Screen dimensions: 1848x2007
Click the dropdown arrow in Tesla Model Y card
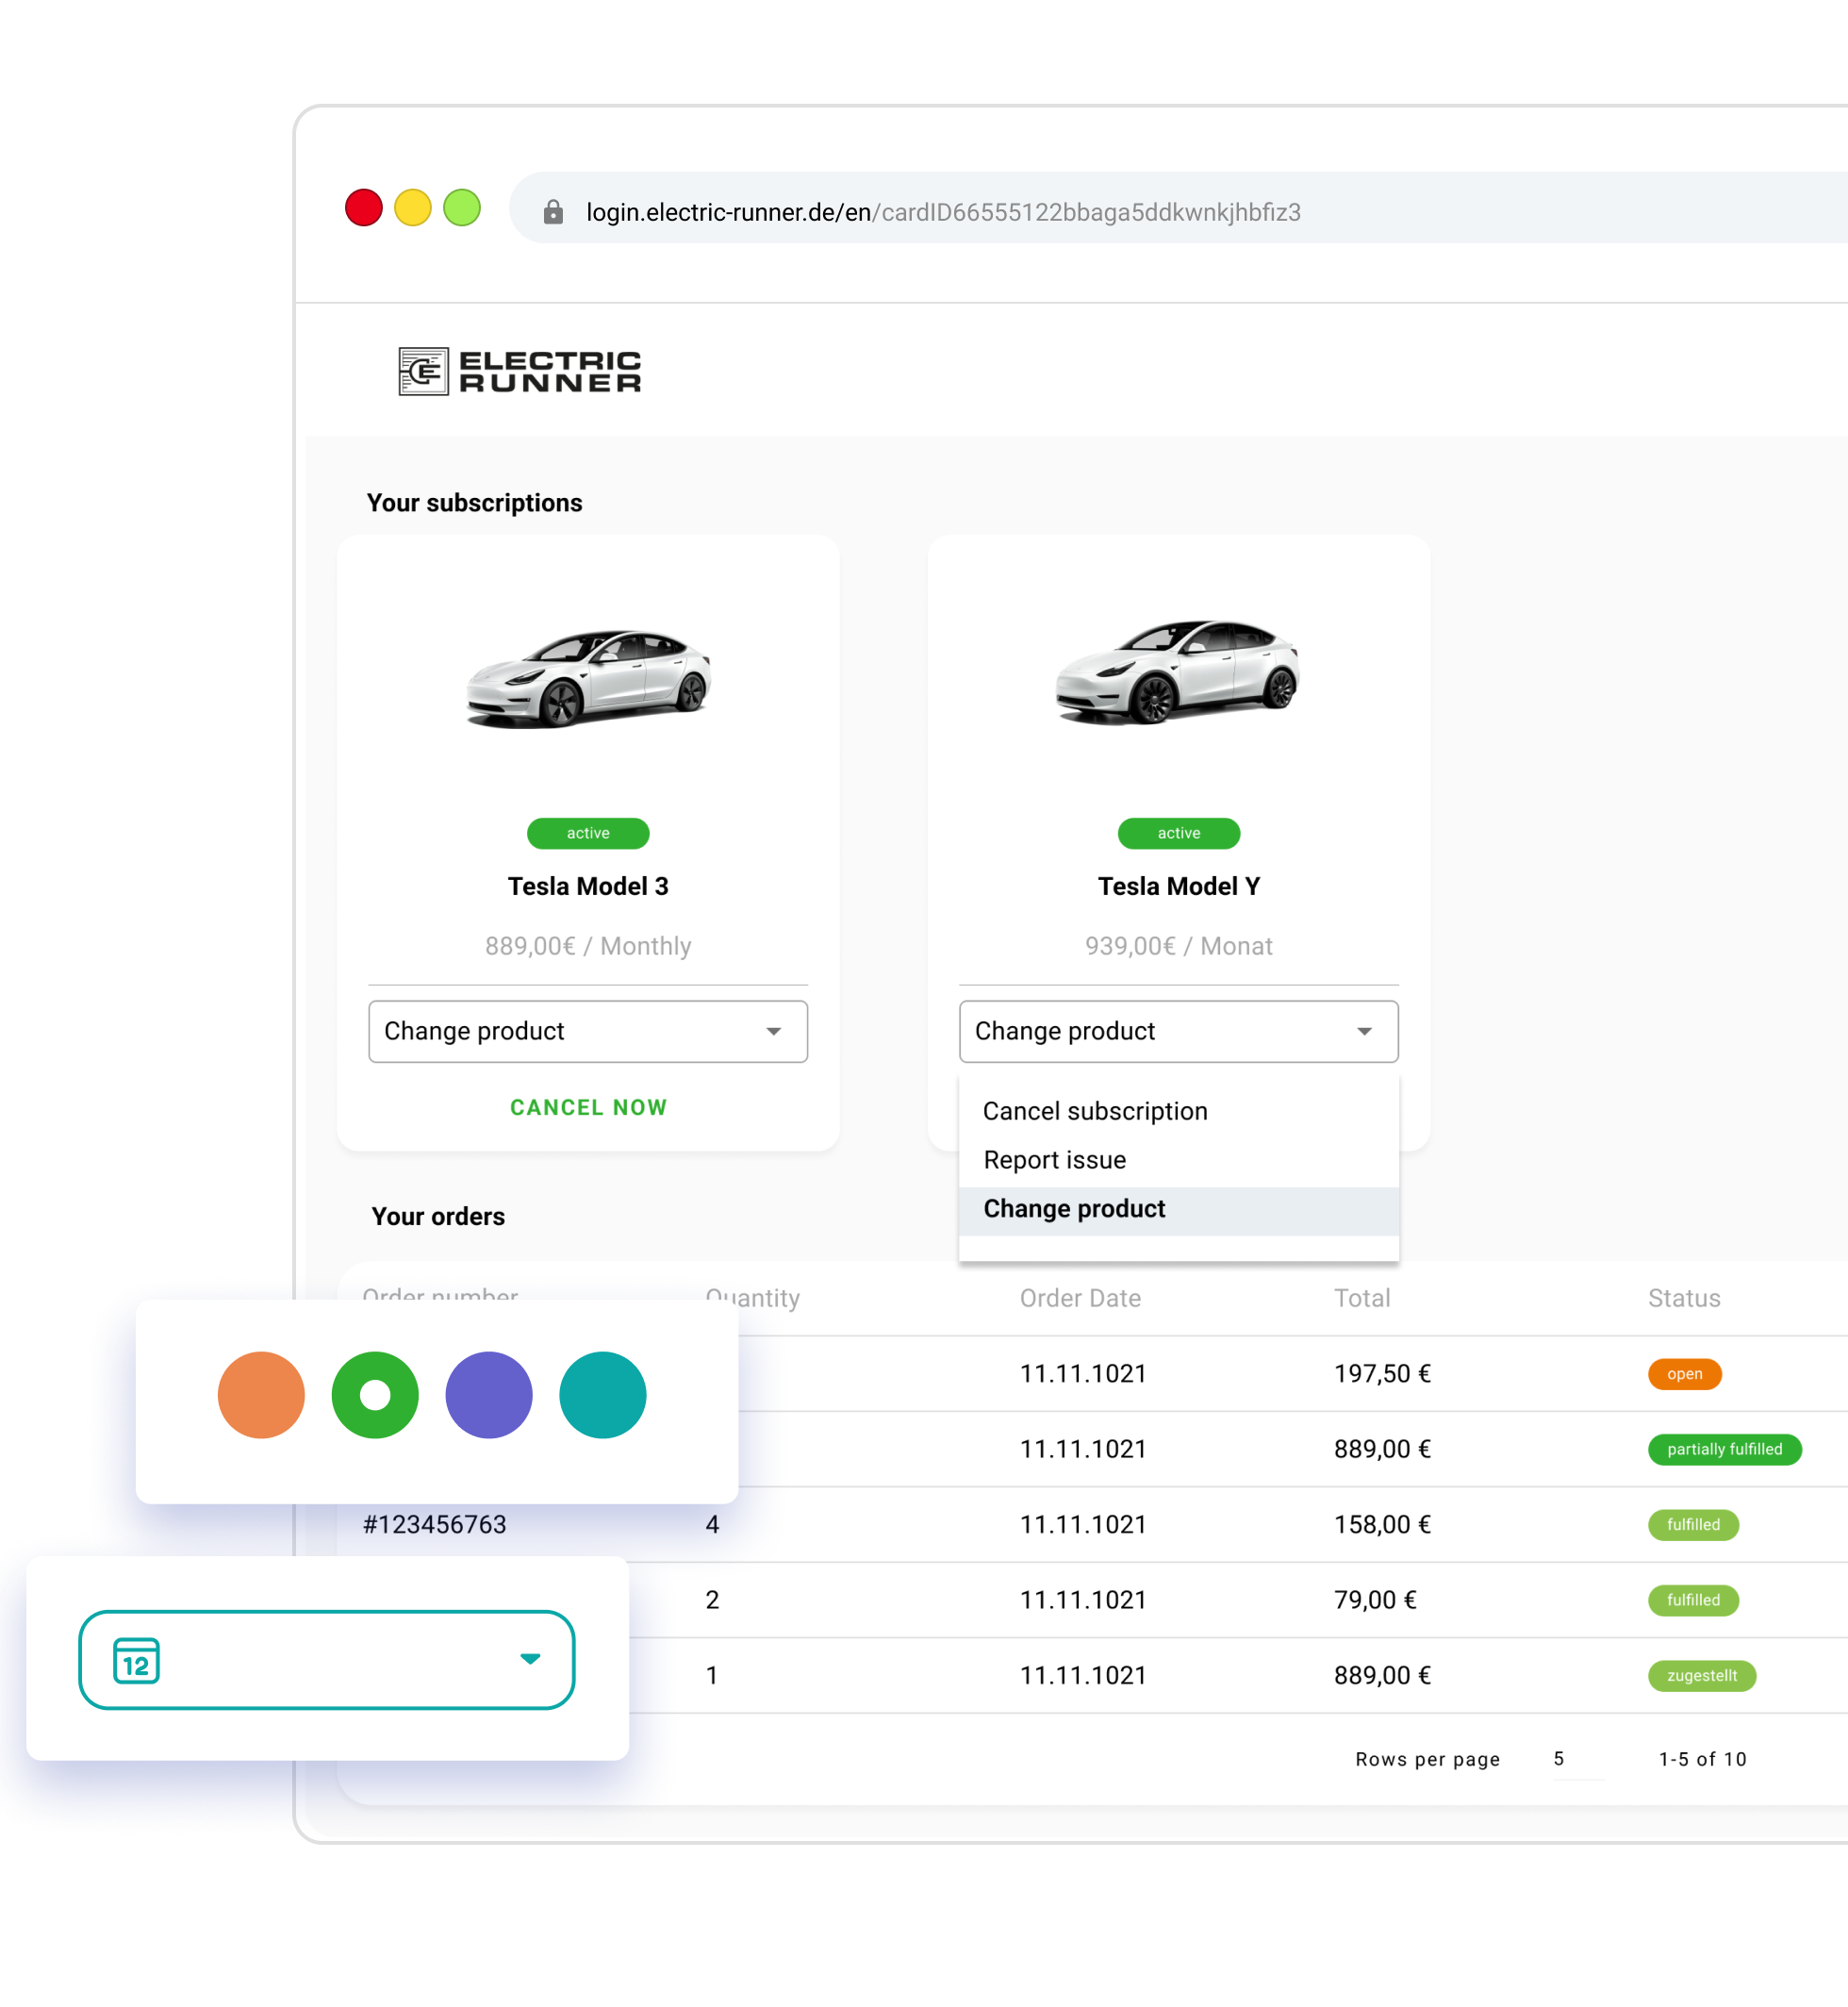tap(1364, 1032)
